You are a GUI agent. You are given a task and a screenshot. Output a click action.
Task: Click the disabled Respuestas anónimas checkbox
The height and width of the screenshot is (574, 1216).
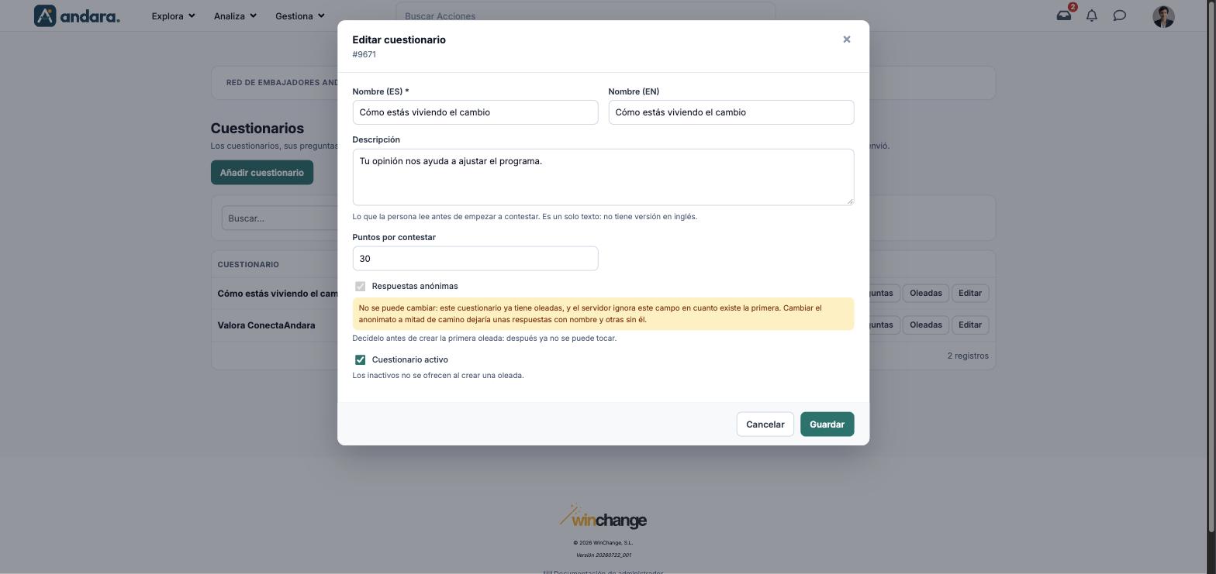(360, 286)
